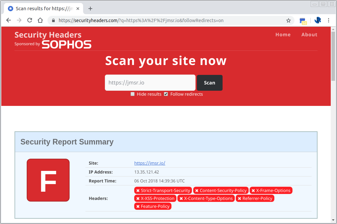
Task: Click the X-Content-Type-Options header badge
Action: [x=206, y=198]
